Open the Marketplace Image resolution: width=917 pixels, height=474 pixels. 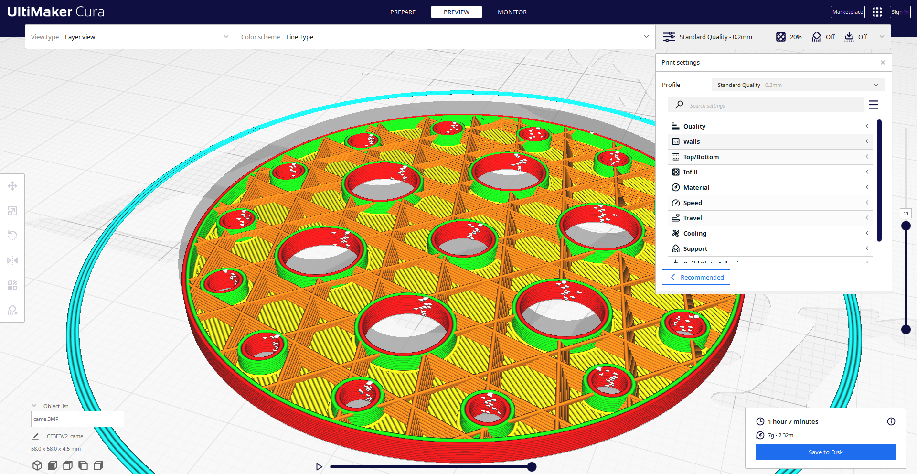[847, 11]
